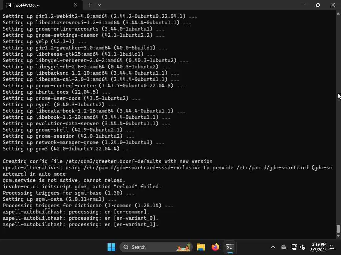Click the taskbar Search box
Screen dimensions: 341x255
pyautogui.click(x=156, y=247)
